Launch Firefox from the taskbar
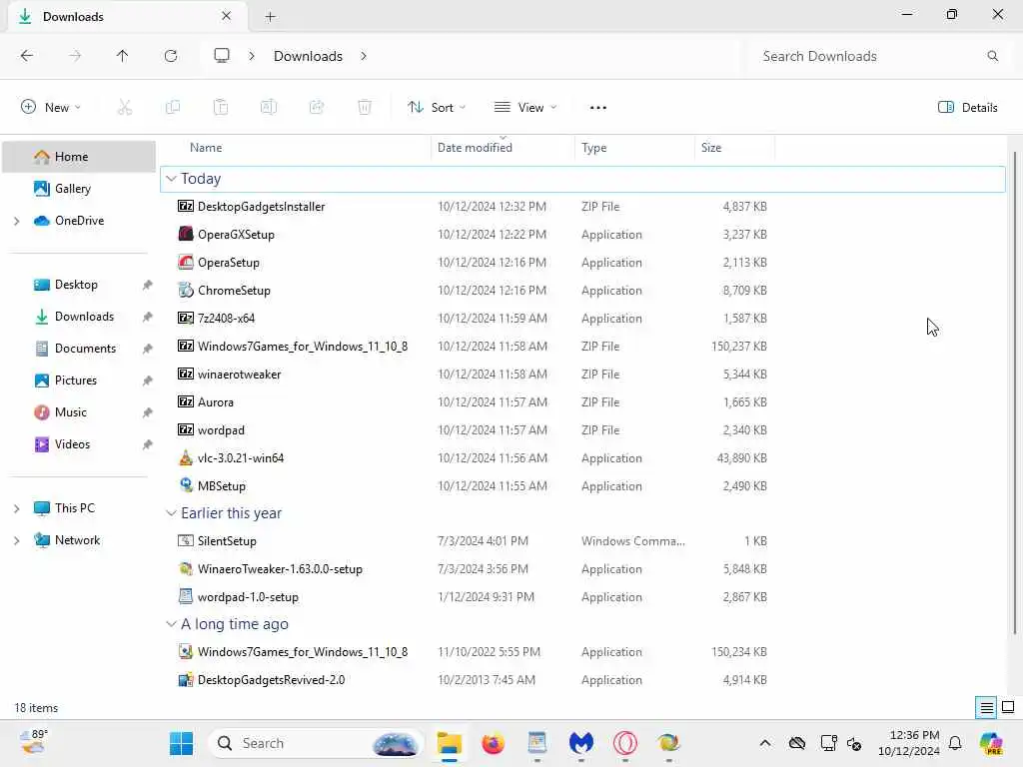The width and height of the screenshot is (1023, 767). pos(494,743)
